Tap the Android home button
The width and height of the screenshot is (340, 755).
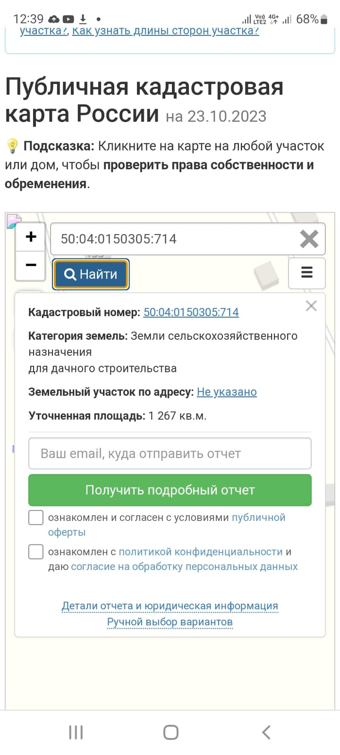[170, 732]
